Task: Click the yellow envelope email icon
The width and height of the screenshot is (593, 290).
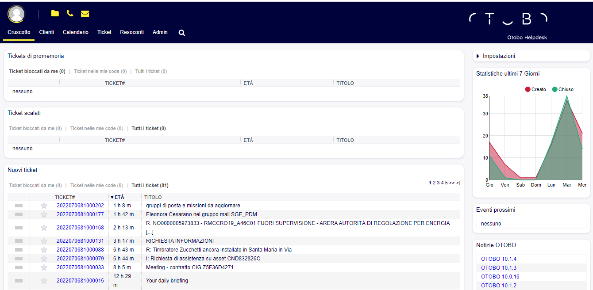Action: coord(85,14)
